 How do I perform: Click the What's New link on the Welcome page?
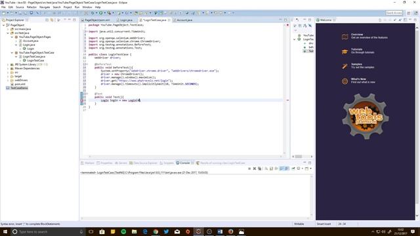[358, 79]
